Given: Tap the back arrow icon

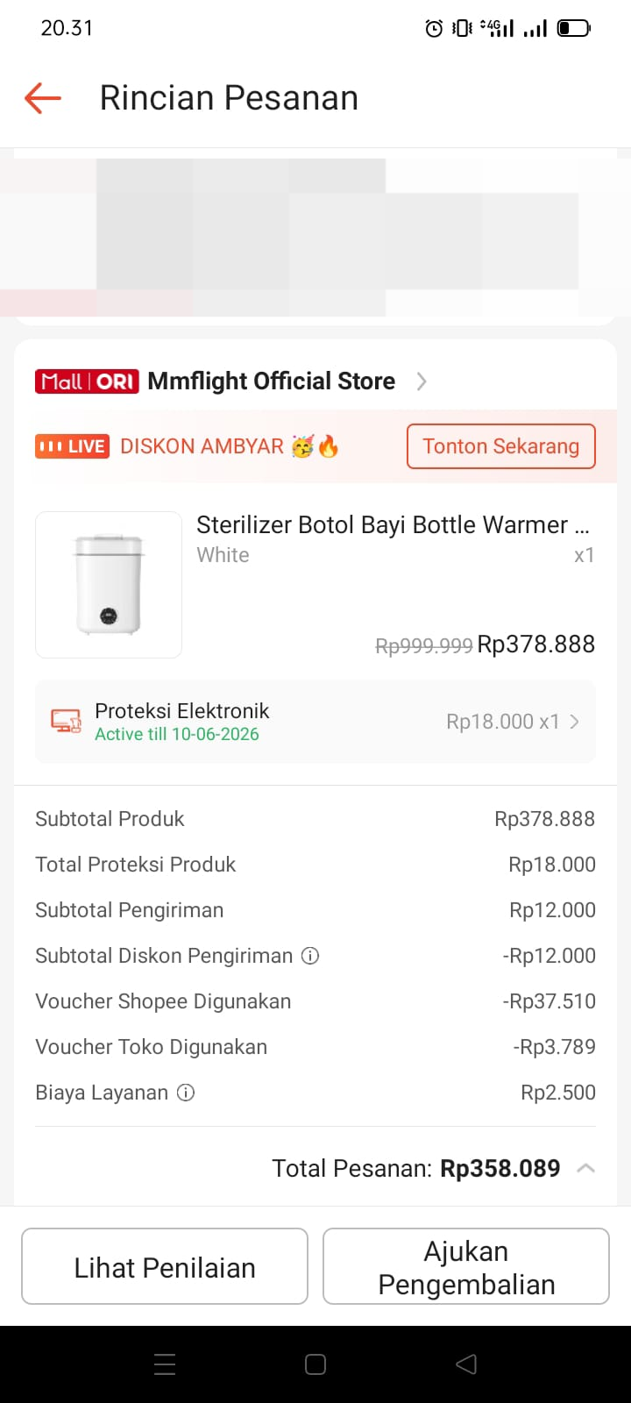Looking at the screenshot, I should (x=42, y=97).
